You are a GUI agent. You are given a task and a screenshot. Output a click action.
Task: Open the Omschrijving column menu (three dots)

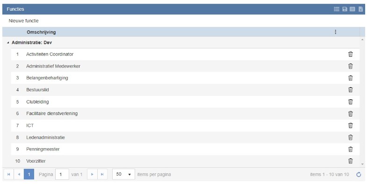pyautogui.click(x=335, y=32)
